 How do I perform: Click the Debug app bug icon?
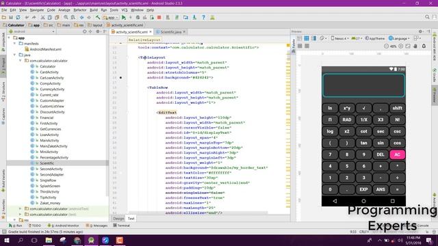(138, 17)
